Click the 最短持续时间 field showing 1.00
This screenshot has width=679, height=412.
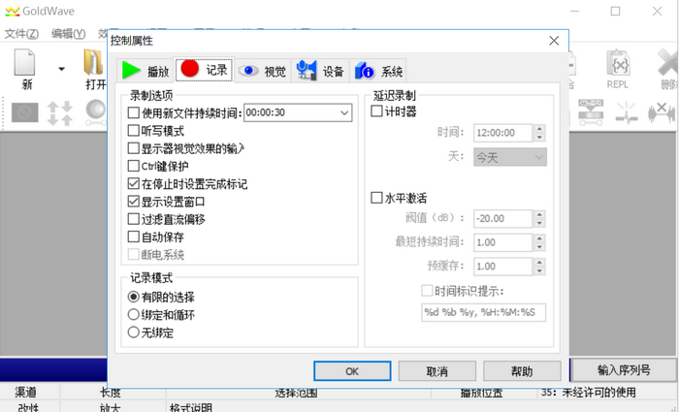coord(502,242)
